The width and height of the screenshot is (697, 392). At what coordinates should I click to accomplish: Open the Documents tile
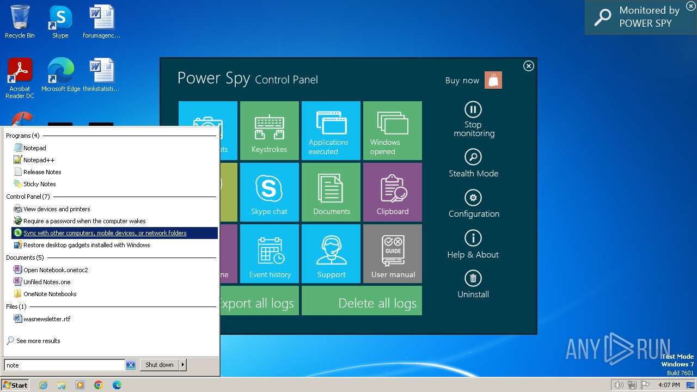(x=331, y=192)
